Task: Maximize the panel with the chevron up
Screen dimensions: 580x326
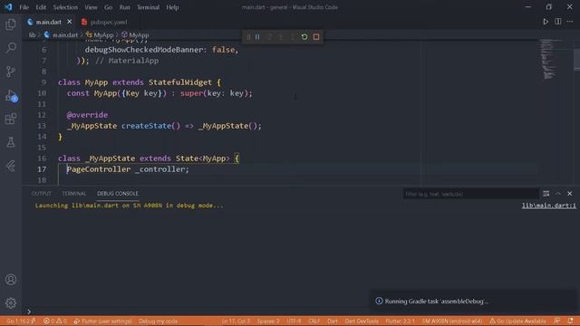Action: (x=558, y=194)
